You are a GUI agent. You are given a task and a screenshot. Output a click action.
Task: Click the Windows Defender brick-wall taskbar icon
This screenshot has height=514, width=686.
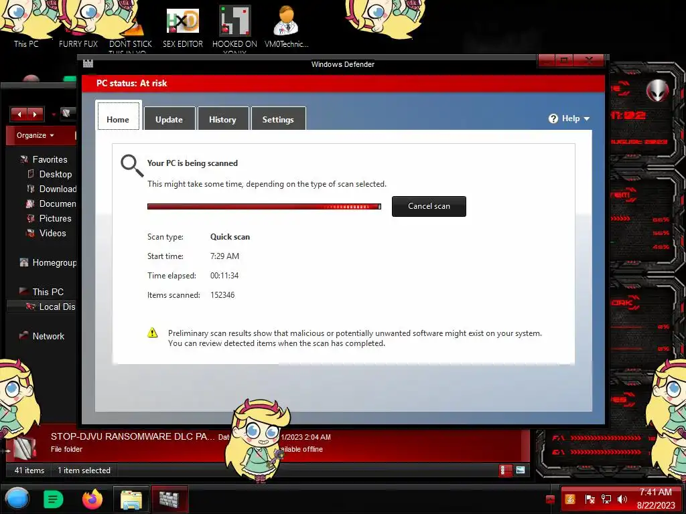pyautogui.click(x=169, y=499)
